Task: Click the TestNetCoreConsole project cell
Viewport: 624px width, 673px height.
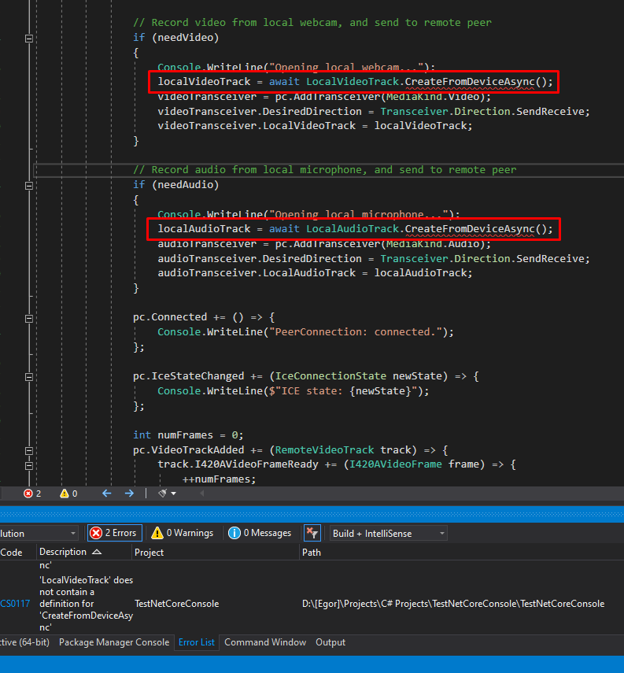Action: click(x=177, y=604)
